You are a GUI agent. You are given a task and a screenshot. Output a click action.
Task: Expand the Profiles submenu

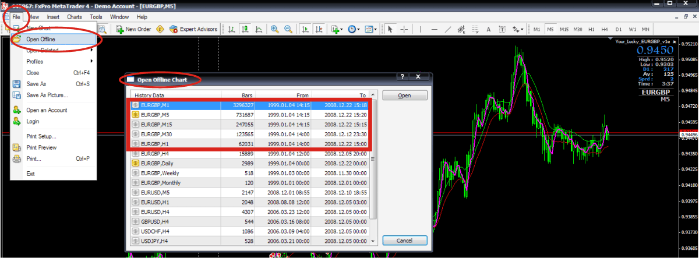54,61
